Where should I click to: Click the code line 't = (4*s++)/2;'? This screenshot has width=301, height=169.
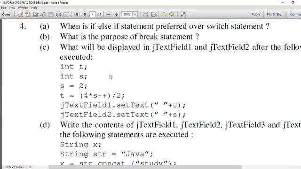[x=92, y=95]
